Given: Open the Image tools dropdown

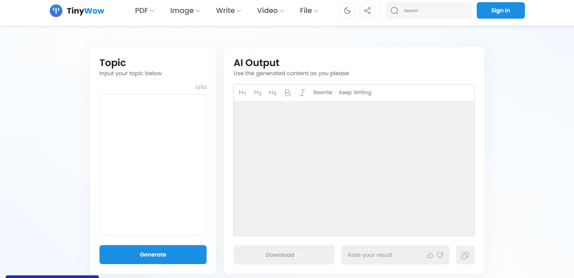Looking at the screenshot, I should tap(185, 11).
